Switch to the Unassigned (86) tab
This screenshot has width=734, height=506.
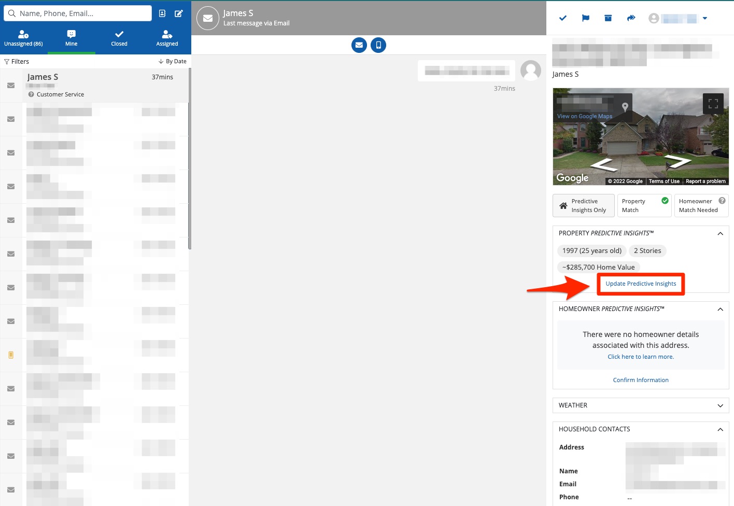click(23, 38)
